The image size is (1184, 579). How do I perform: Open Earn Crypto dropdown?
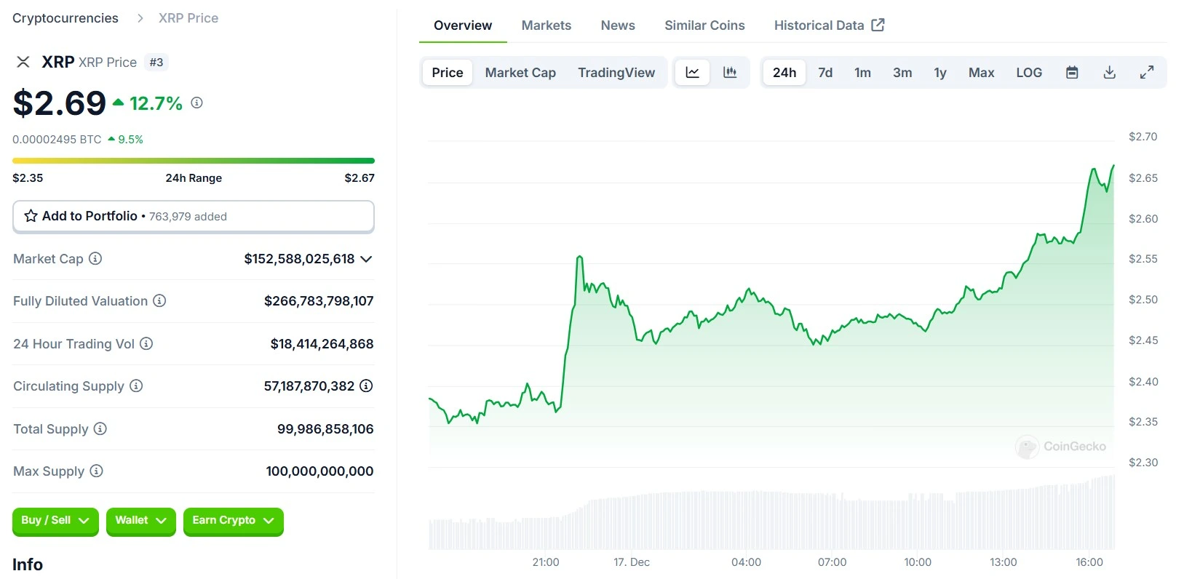pyautogui.click(x=233, y=521)
